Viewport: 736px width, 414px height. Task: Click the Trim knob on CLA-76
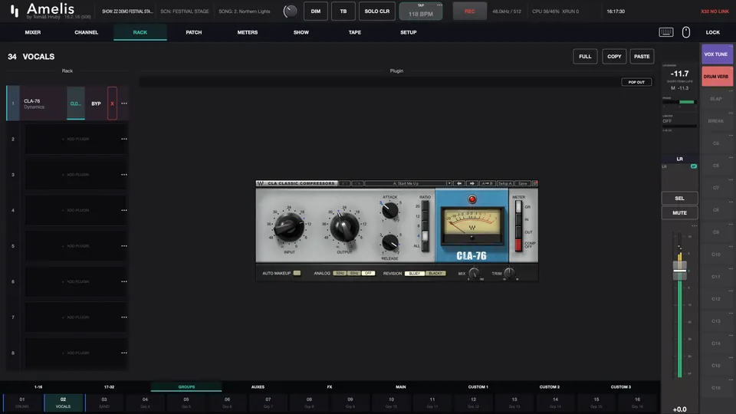point(509,273)
